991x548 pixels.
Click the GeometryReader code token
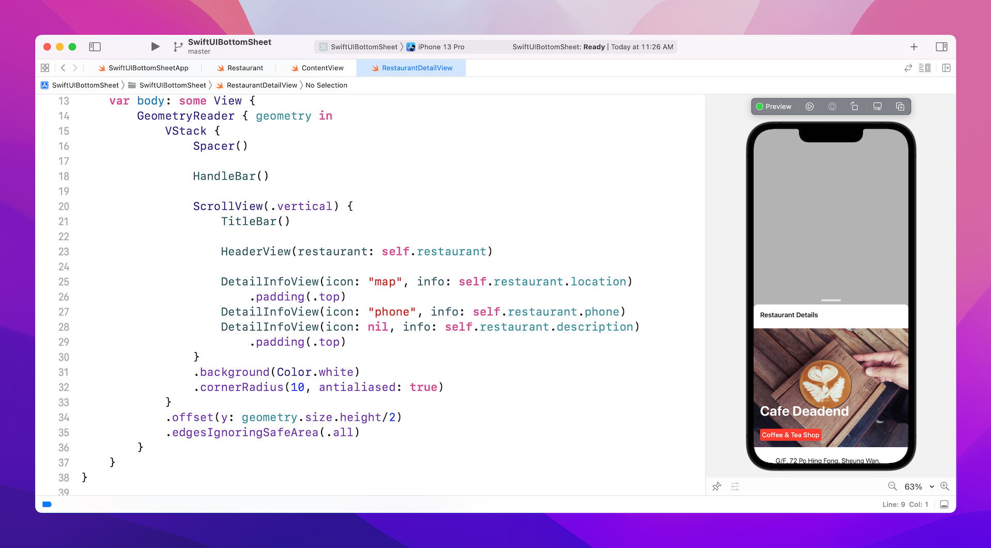[x=186, y=116]
